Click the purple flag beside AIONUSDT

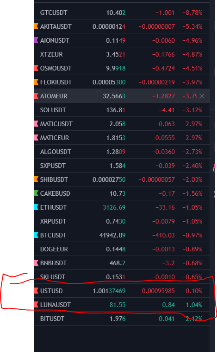tap(36, 40)
